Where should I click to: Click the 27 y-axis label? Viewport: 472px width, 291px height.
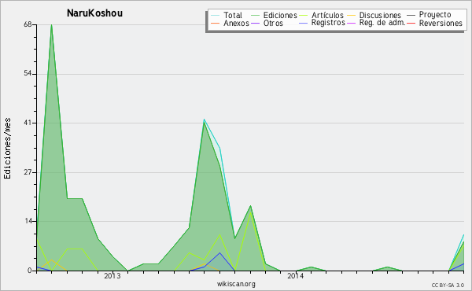pyautogui.click(x=28, y=172)
